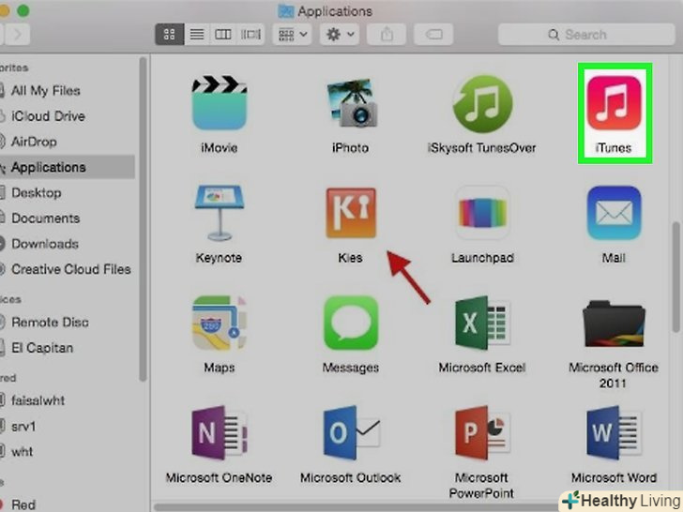Select the Microsoft OneNote icon
Image resolution: width=683 pixels, height=512 pixels.
pos(220,433)
